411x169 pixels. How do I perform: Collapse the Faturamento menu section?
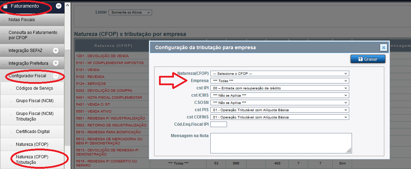pos(59,6)
